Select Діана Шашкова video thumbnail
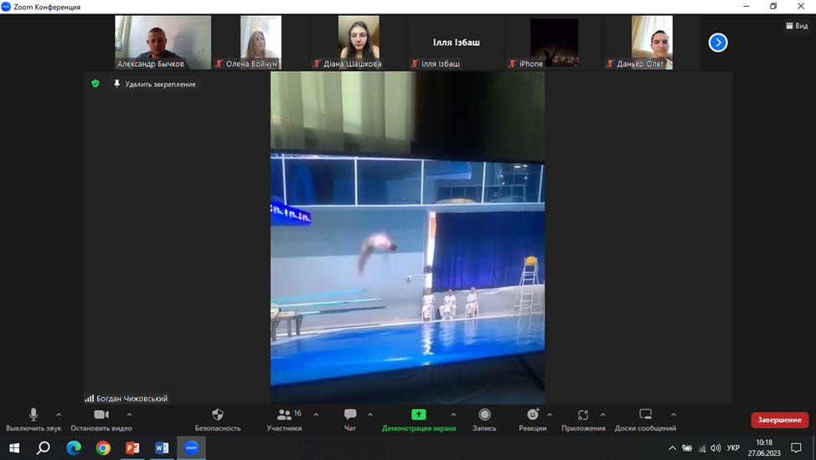The image size is (816, 460). 359,42
